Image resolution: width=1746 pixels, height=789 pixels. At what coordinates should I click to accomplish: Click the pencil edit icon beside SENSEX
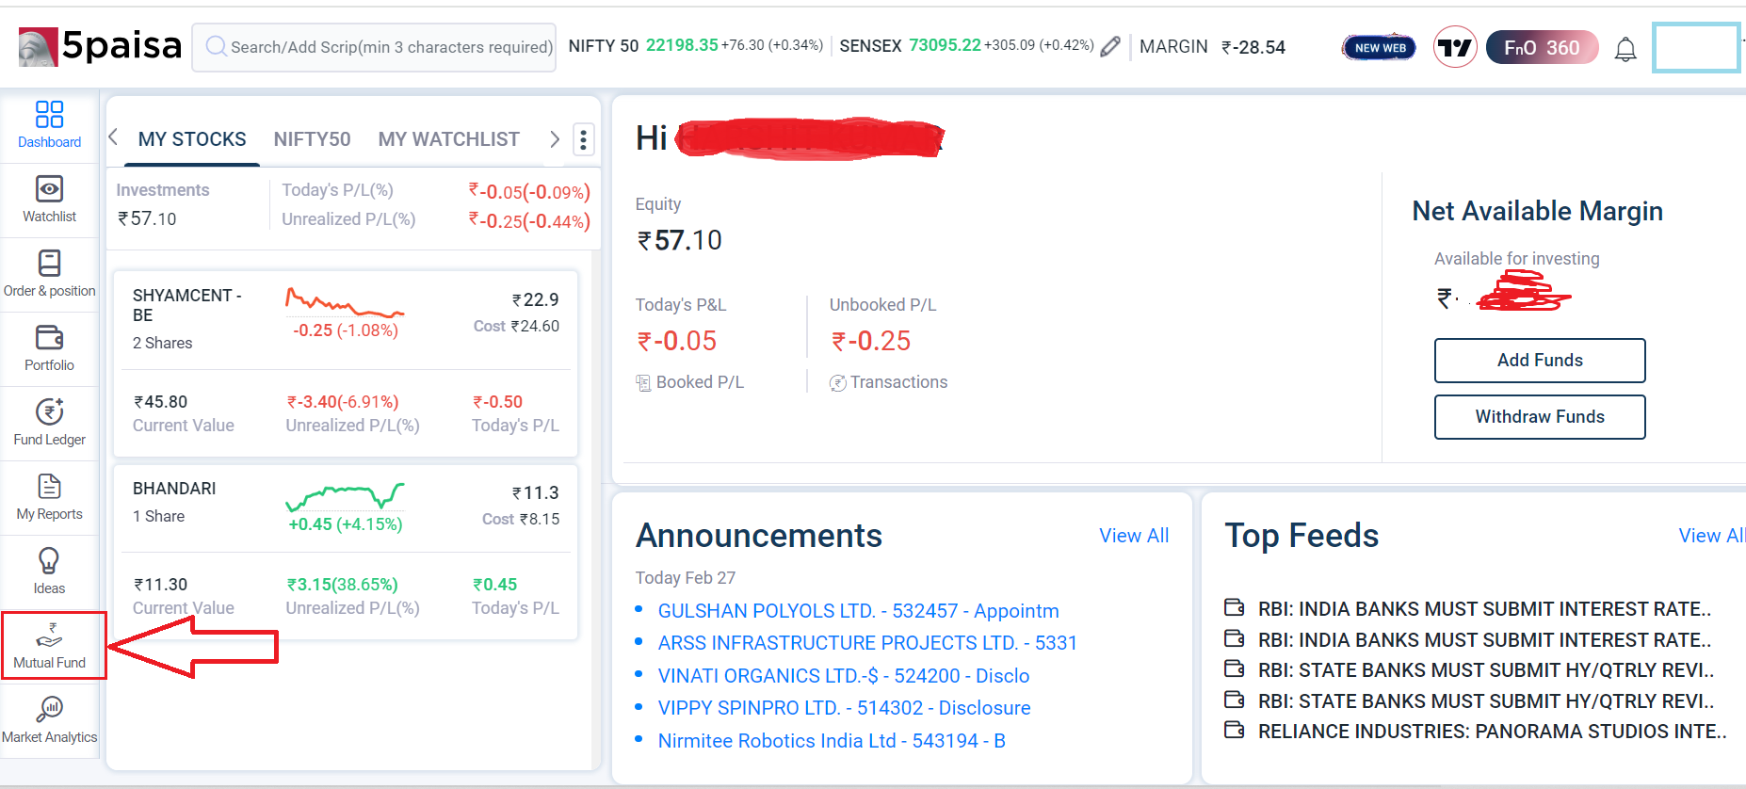click(1111, 46)
